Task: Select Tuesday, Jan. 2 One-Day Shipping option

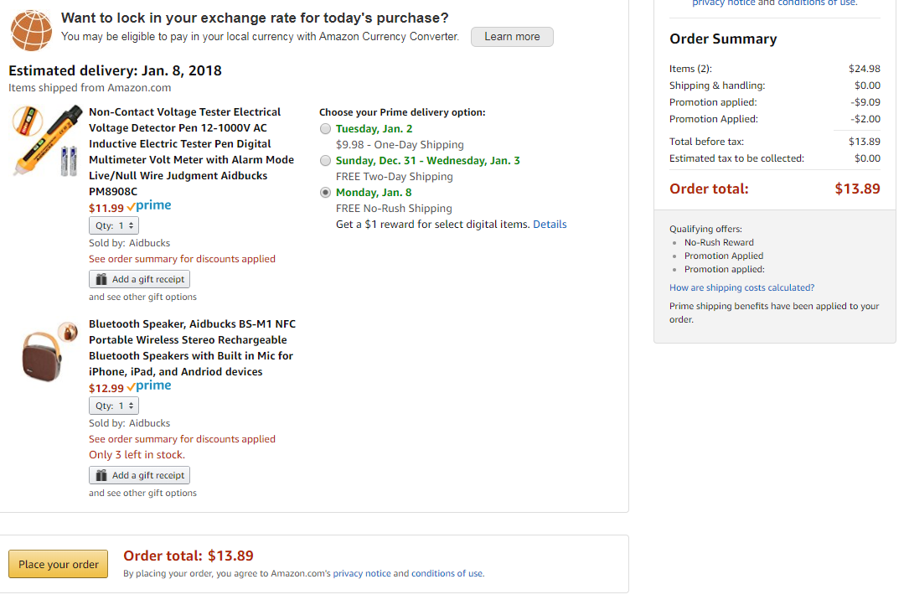Action: pyautogui.click(x=326, y=129)
